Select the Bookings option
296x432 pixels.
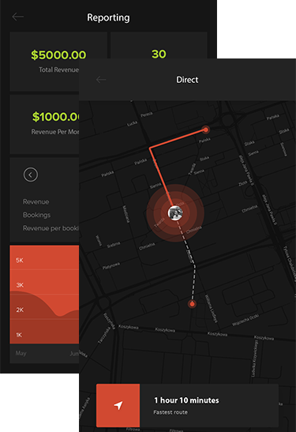(x=36, y=215)
